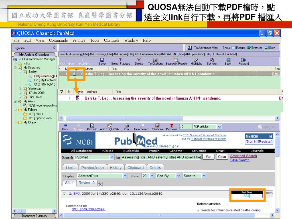Click the browser pane vertical scrollbar down arrow
The height and width of the screenshot is (219, 292).
[x=277, y=210]
